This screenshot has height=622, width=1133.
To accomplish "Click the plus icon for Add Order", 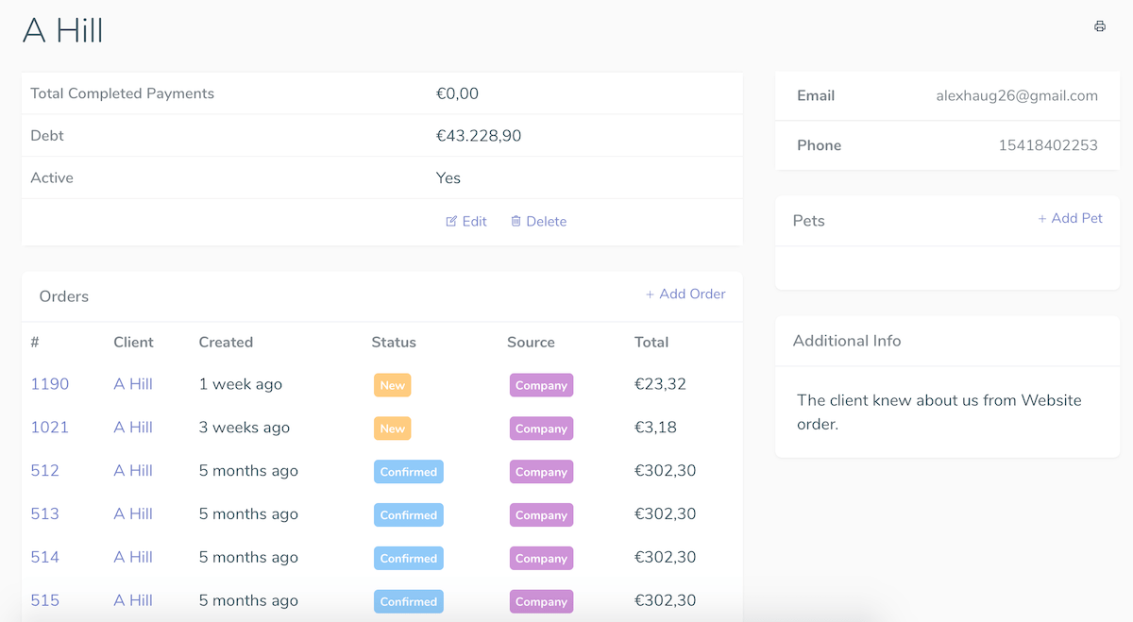I will [x=650, y=294].
